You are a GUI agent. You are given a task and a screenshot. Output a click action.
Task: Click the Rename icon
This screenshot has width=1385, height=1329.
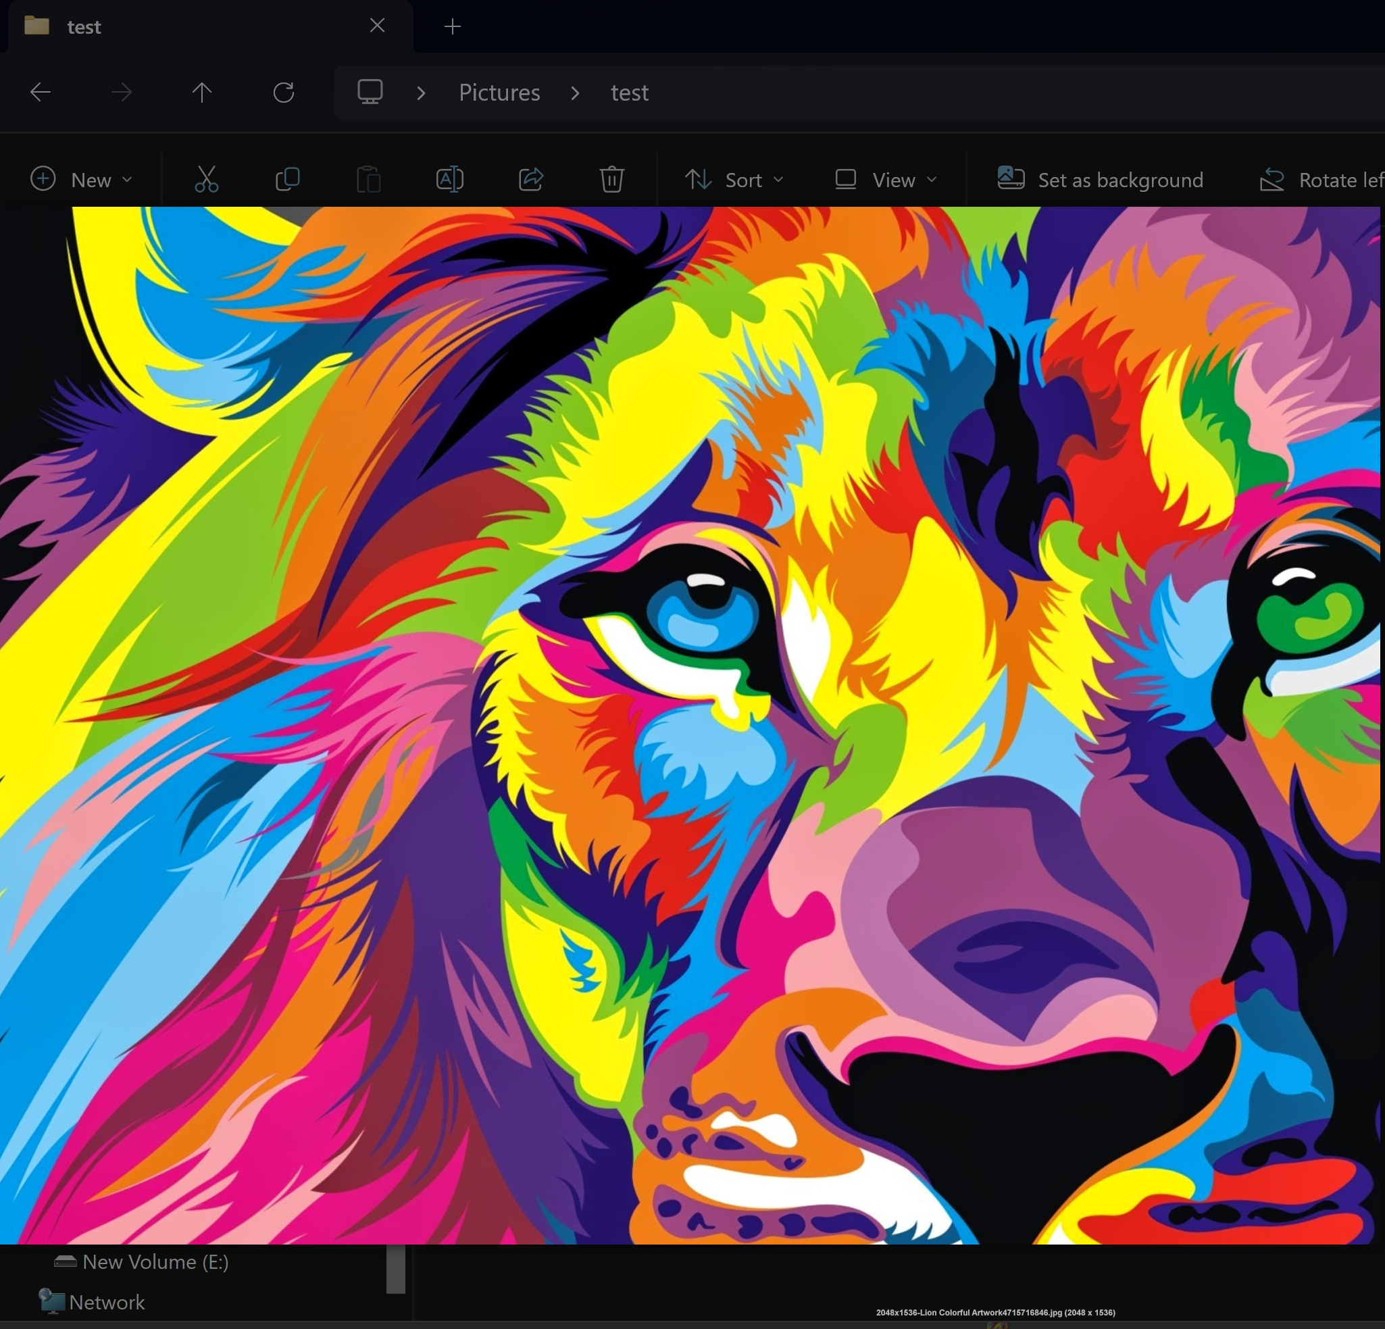(449, 180)
